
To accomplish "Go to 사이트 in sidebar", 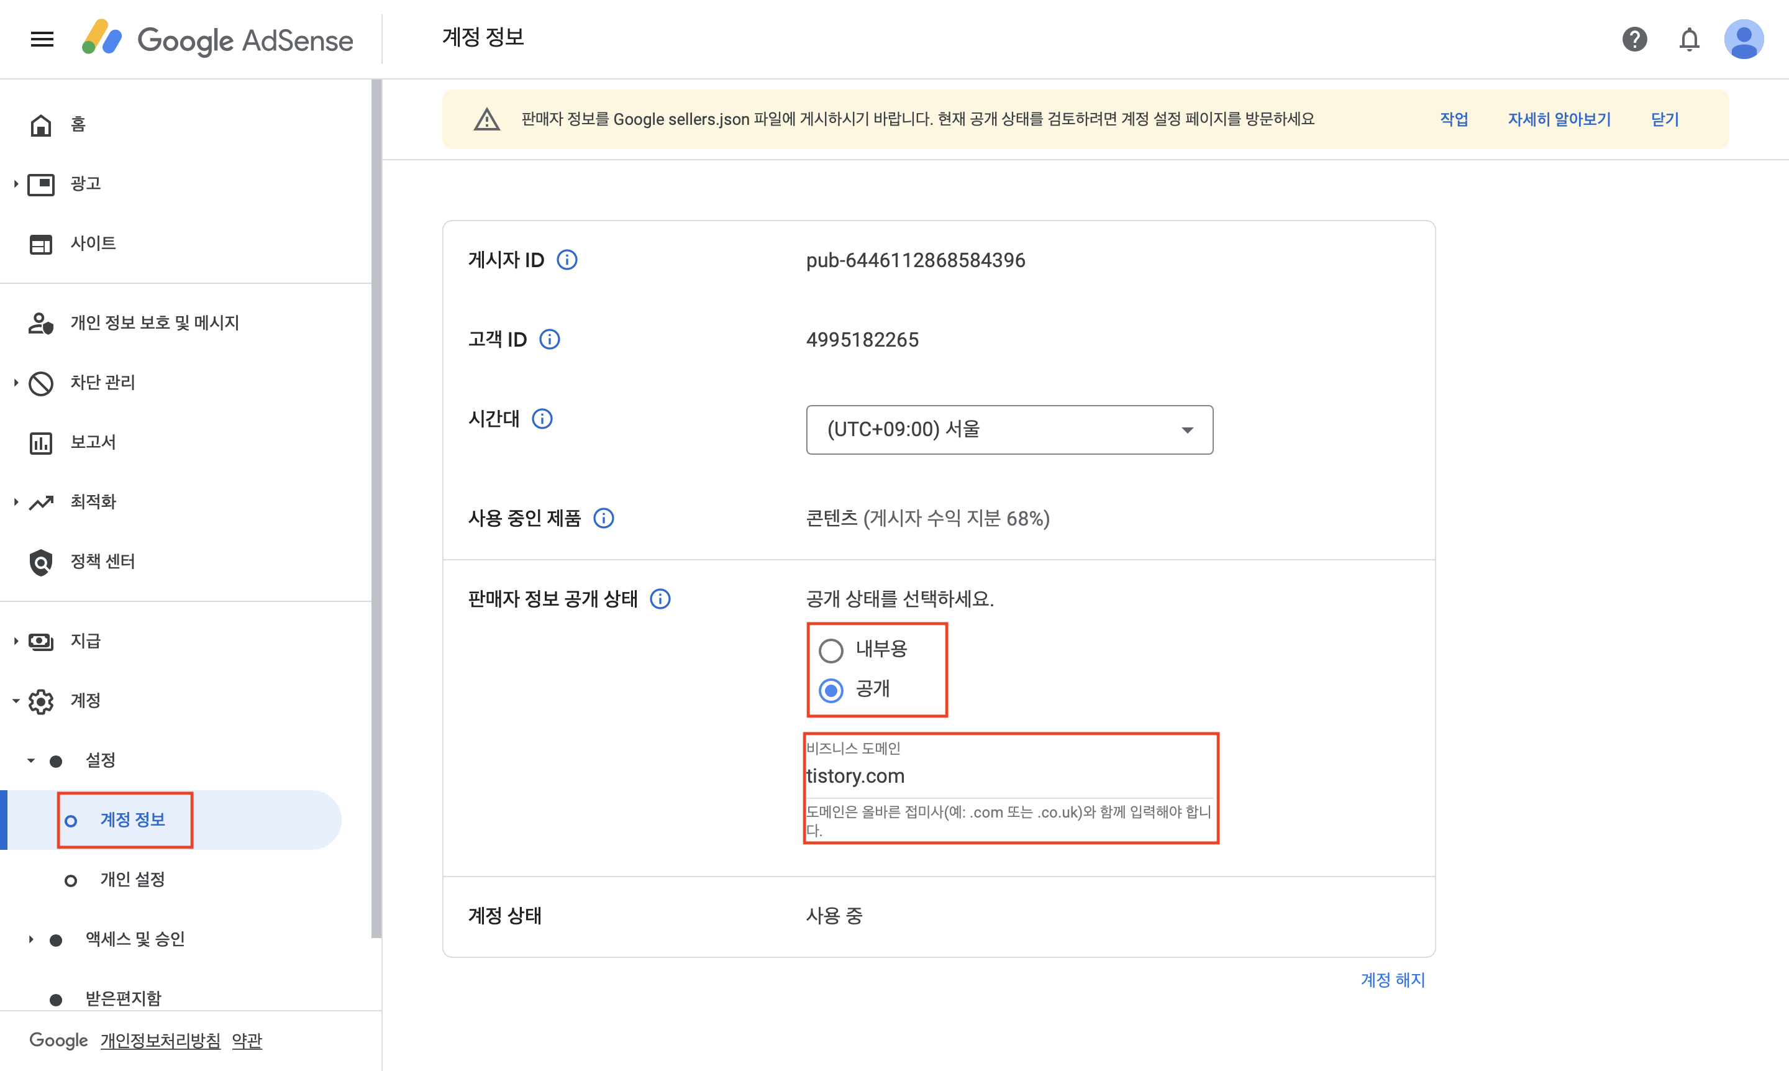I will (x=93, y=244).
